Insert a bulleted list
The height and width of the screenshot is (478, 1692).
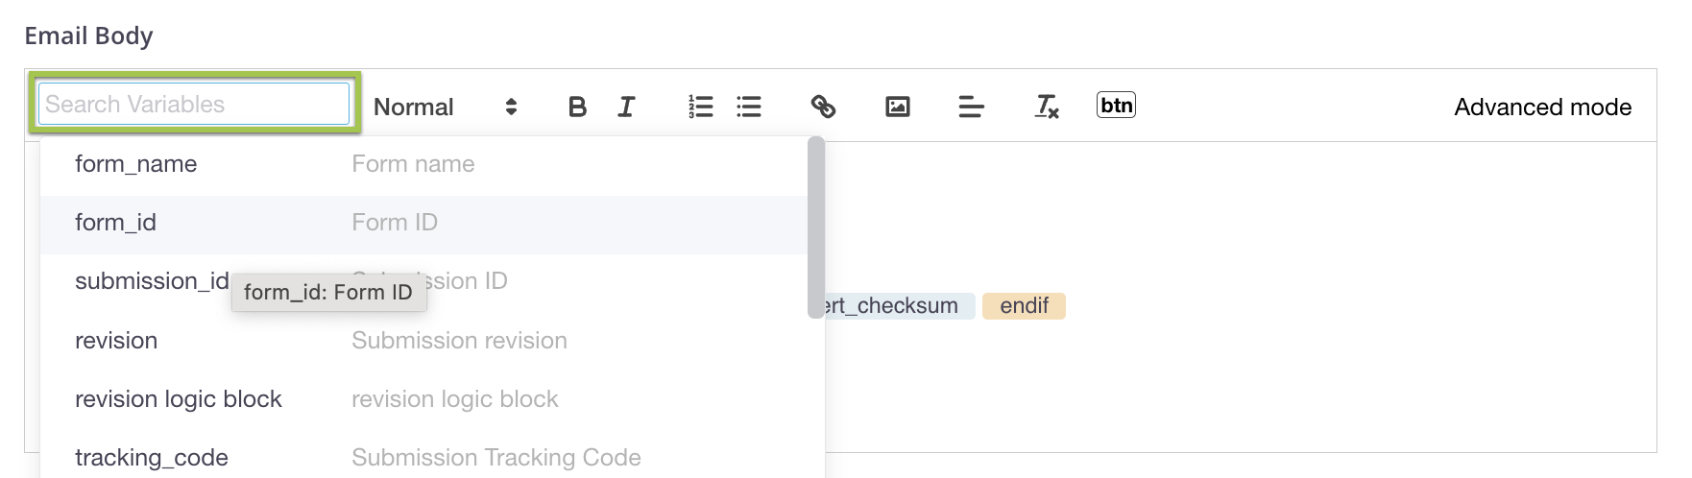(749, 107)
